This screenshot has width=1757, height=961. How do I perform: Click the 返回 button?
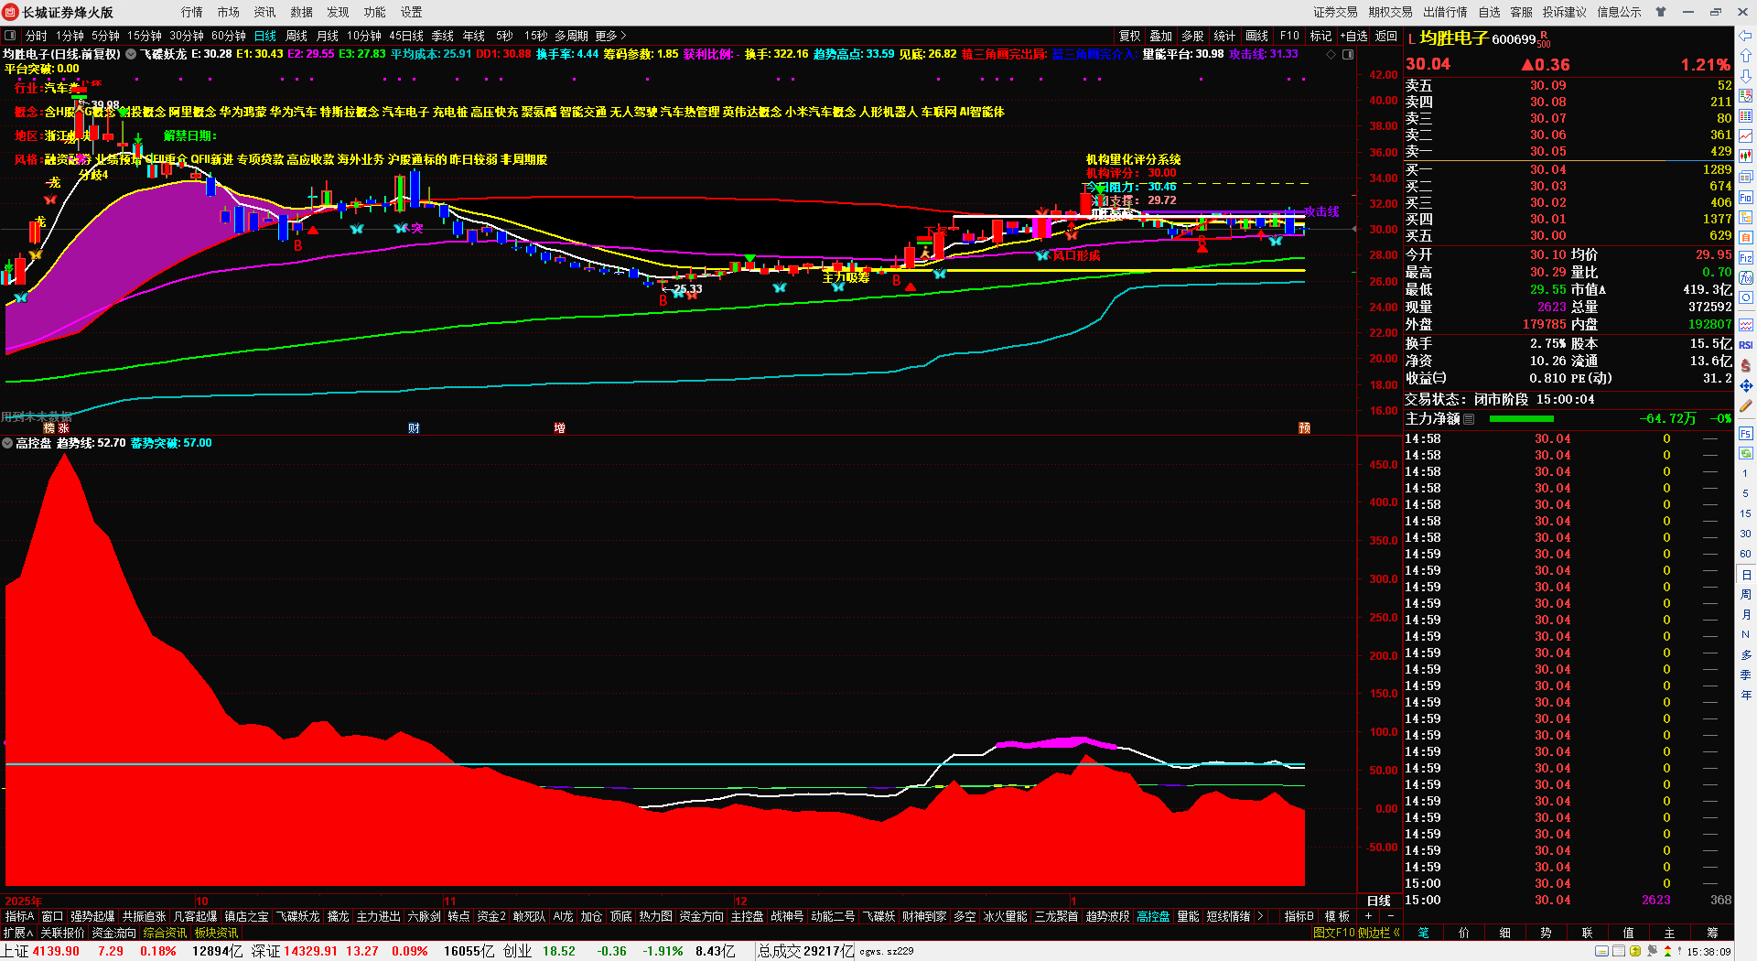pos(1386,36)
